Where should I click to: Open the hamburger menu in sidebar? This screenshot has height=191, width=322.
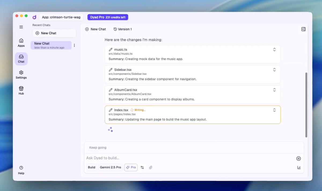click(21, 27)
